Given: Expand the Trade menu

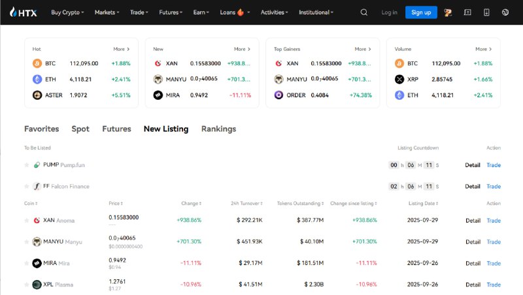Looking at the screenshot, I should tap(139, 12).
